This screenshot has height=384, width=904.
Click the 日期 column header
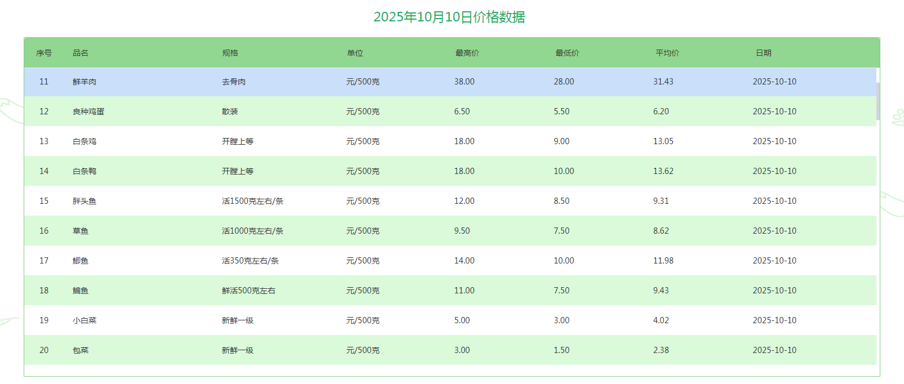[764, 53]
